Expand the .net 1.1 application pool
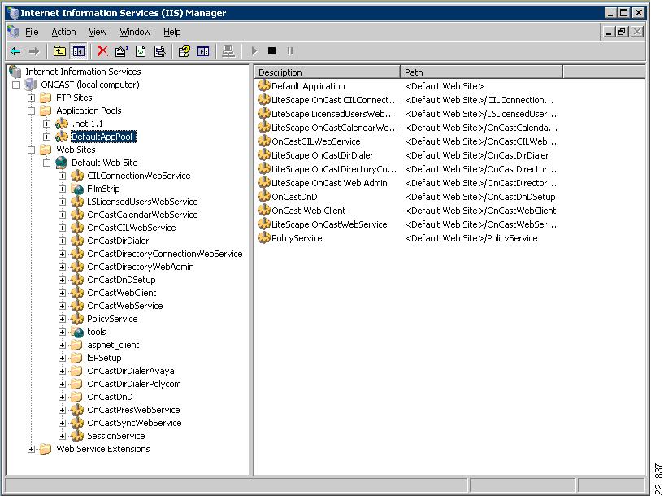This screenshot has height=496, width=664. tap(47, 124)
